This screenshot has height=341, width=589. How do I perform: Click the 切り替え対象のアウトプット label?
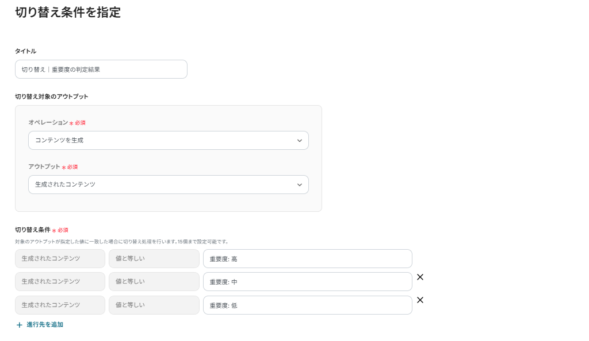51,96
